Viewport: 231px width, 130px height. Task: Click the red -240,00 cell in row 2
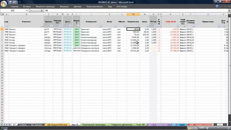(x=170, y=29)
